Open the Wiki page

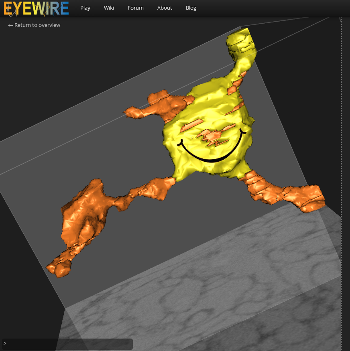click(109, 8)
